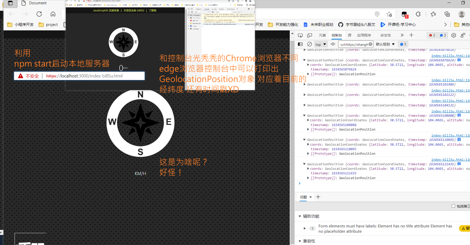Open the 小程序开发 bookmarks folder
The image size is (470, 245).
coord(20,24)
